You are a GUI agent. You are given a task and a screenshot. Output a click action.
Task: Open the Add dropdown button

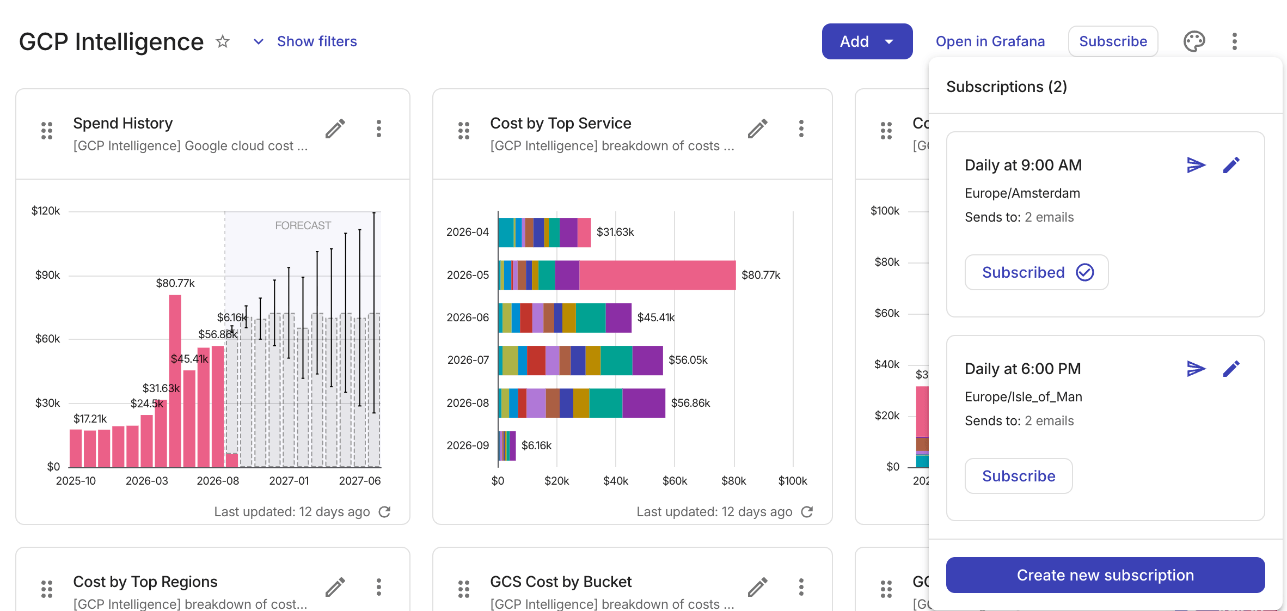point(867,41)
